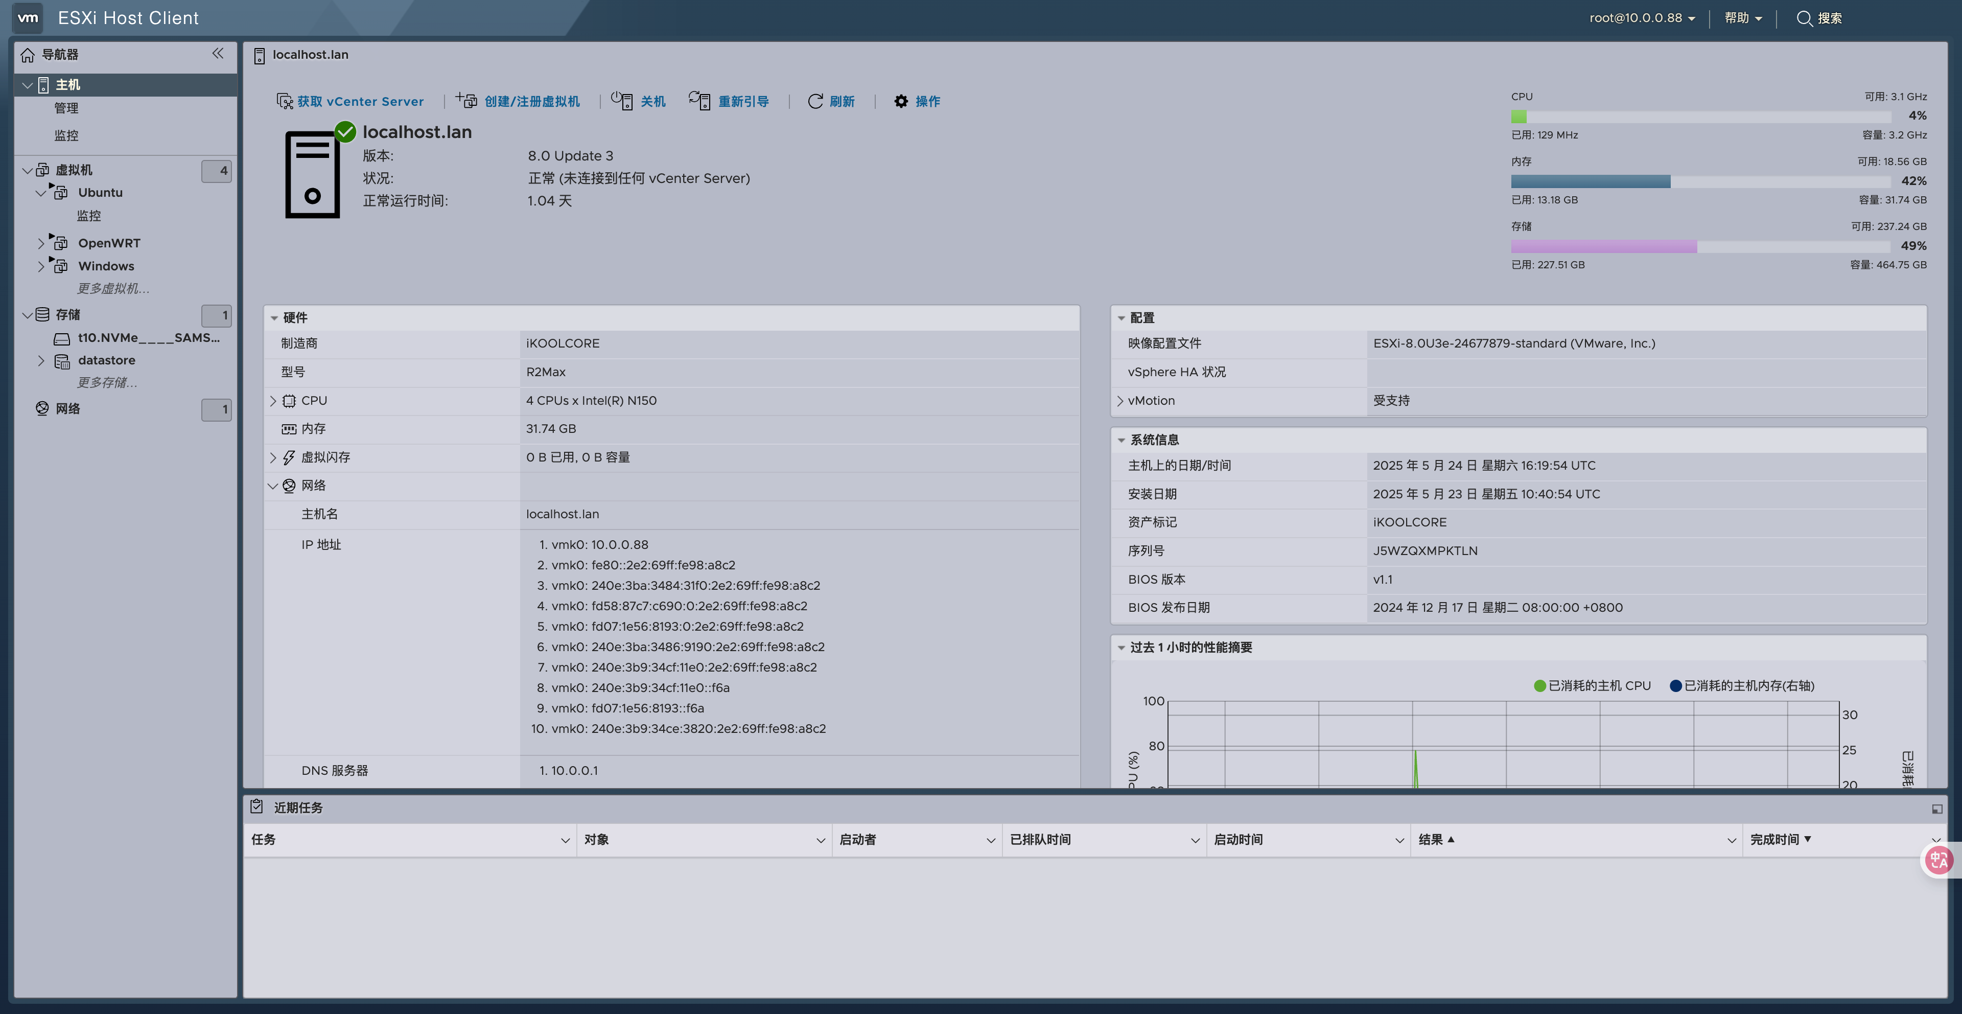Expand the CPU hardware row
1962x1014 pixels.
pyautogui.click(x=273, y=401)
